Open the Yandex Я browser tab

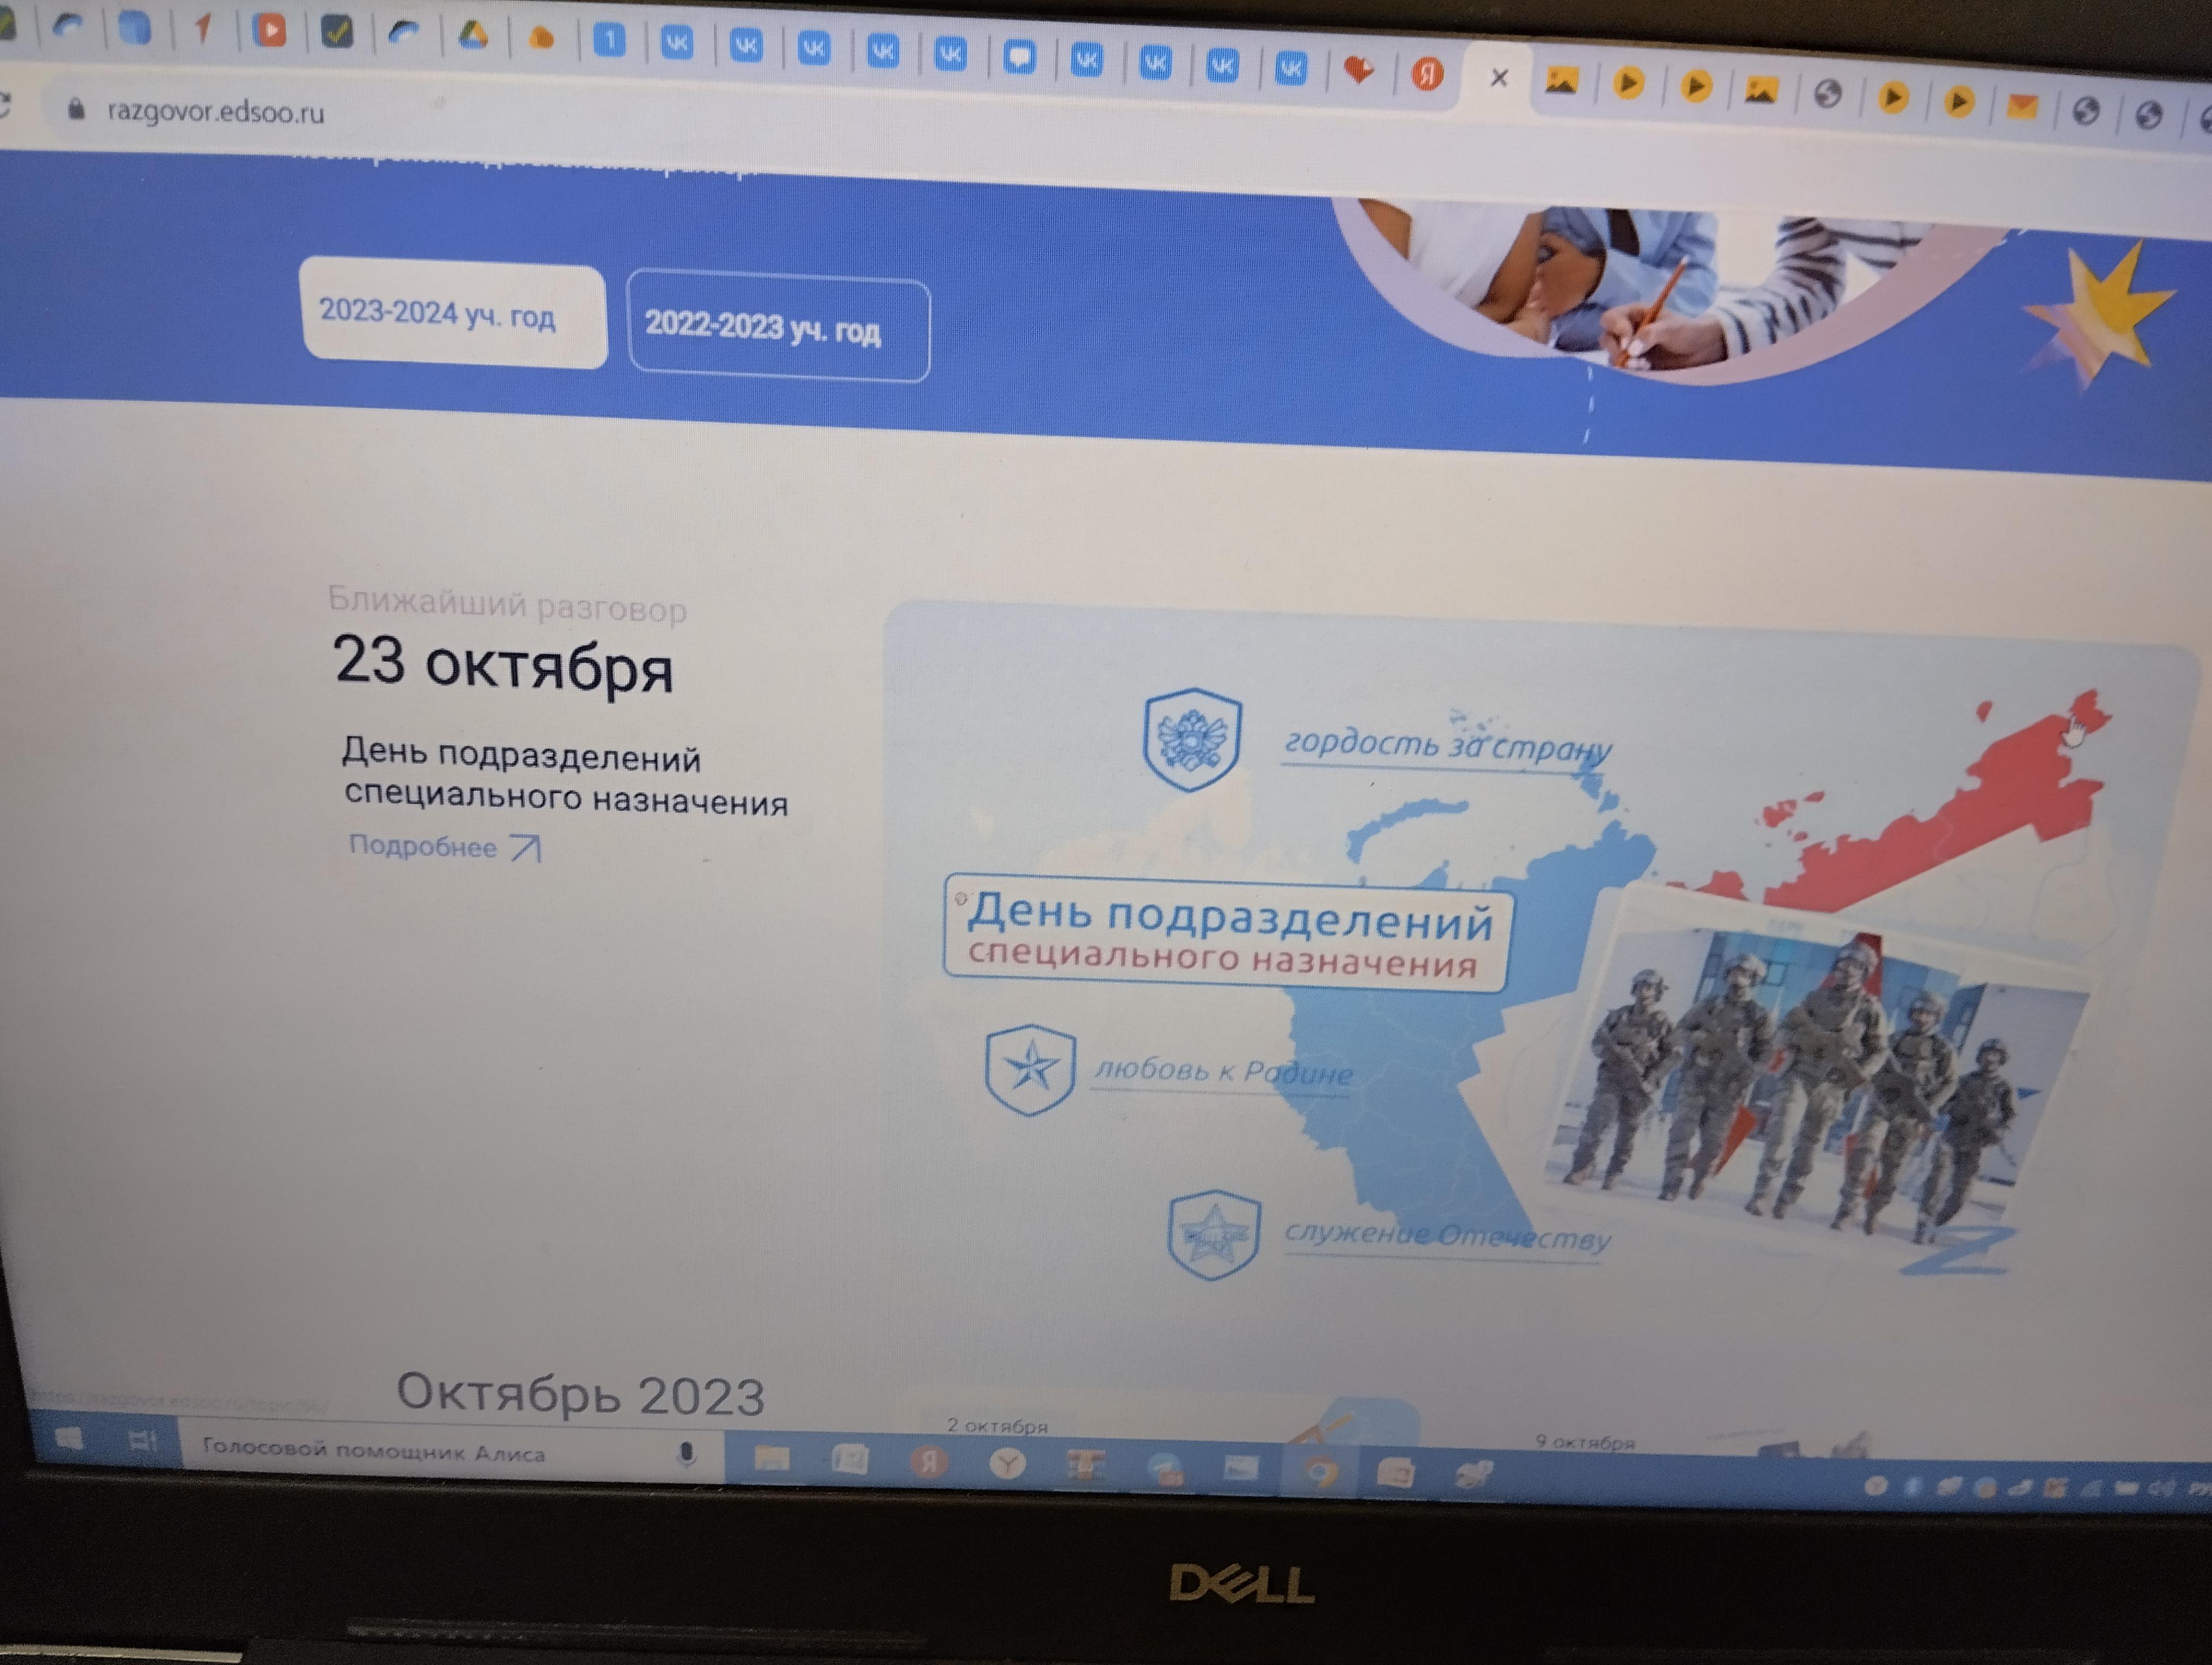[x=1427, y=74]
